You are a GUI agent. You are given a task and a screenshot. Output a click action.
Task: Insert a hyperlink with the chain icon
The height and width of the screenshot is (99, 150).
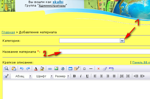(x=50, y=69)
